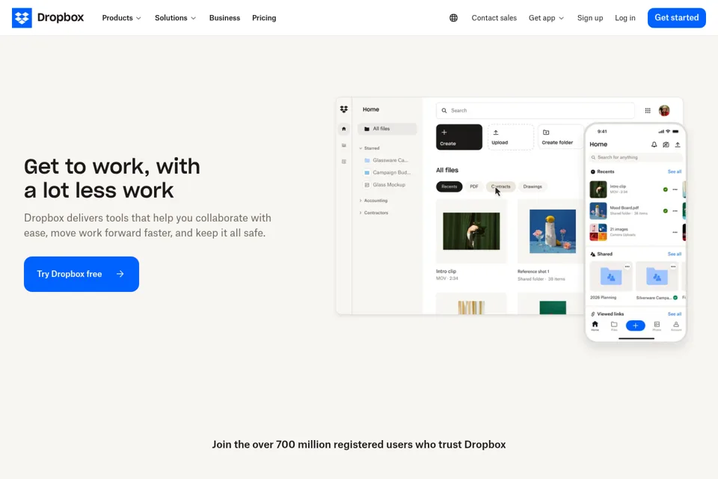This screenshot has height=479, width=718.
Task: Click the Dropbox logo in header
Action: click(48, 18)
